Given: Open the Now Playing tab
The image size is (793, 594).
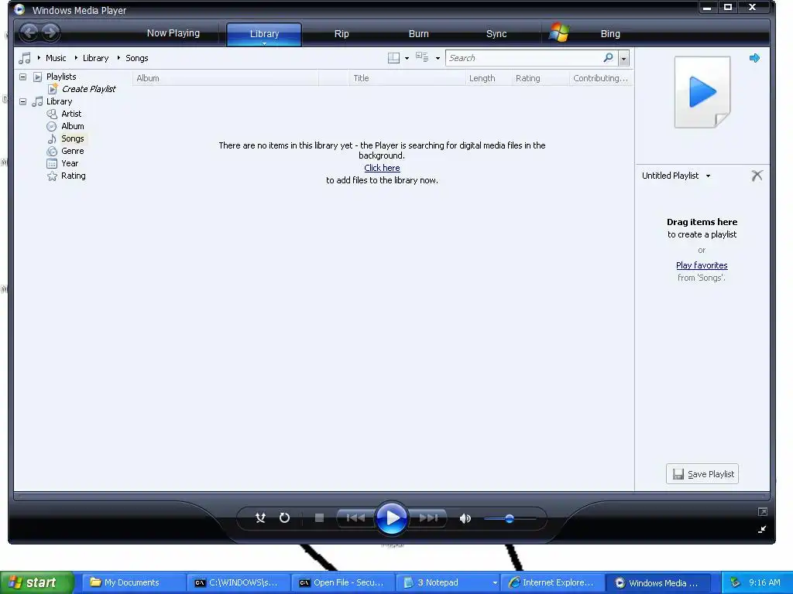Looking at the screenshot, I should coord(173,33).
